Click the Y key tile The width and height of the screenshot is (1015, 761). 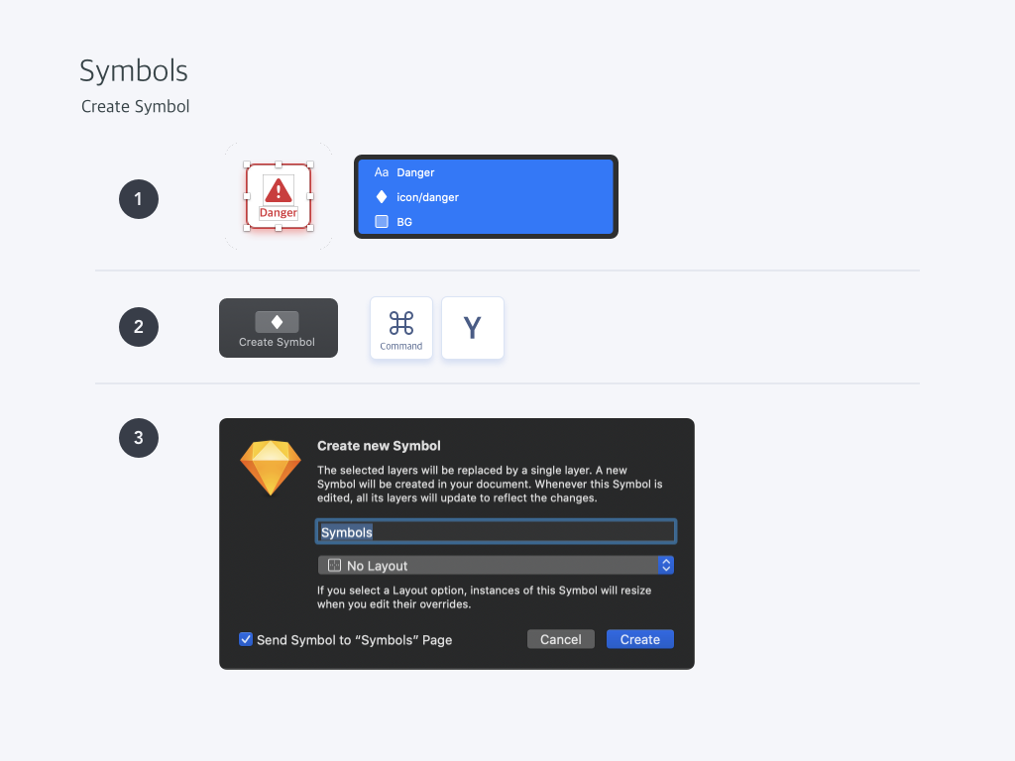pos(473,328)
